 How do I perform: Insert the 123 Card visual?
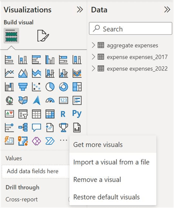[63, 101]
